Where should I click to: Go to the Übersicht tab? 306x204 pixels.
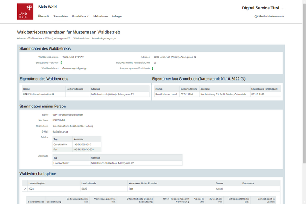tap(44, 17)
